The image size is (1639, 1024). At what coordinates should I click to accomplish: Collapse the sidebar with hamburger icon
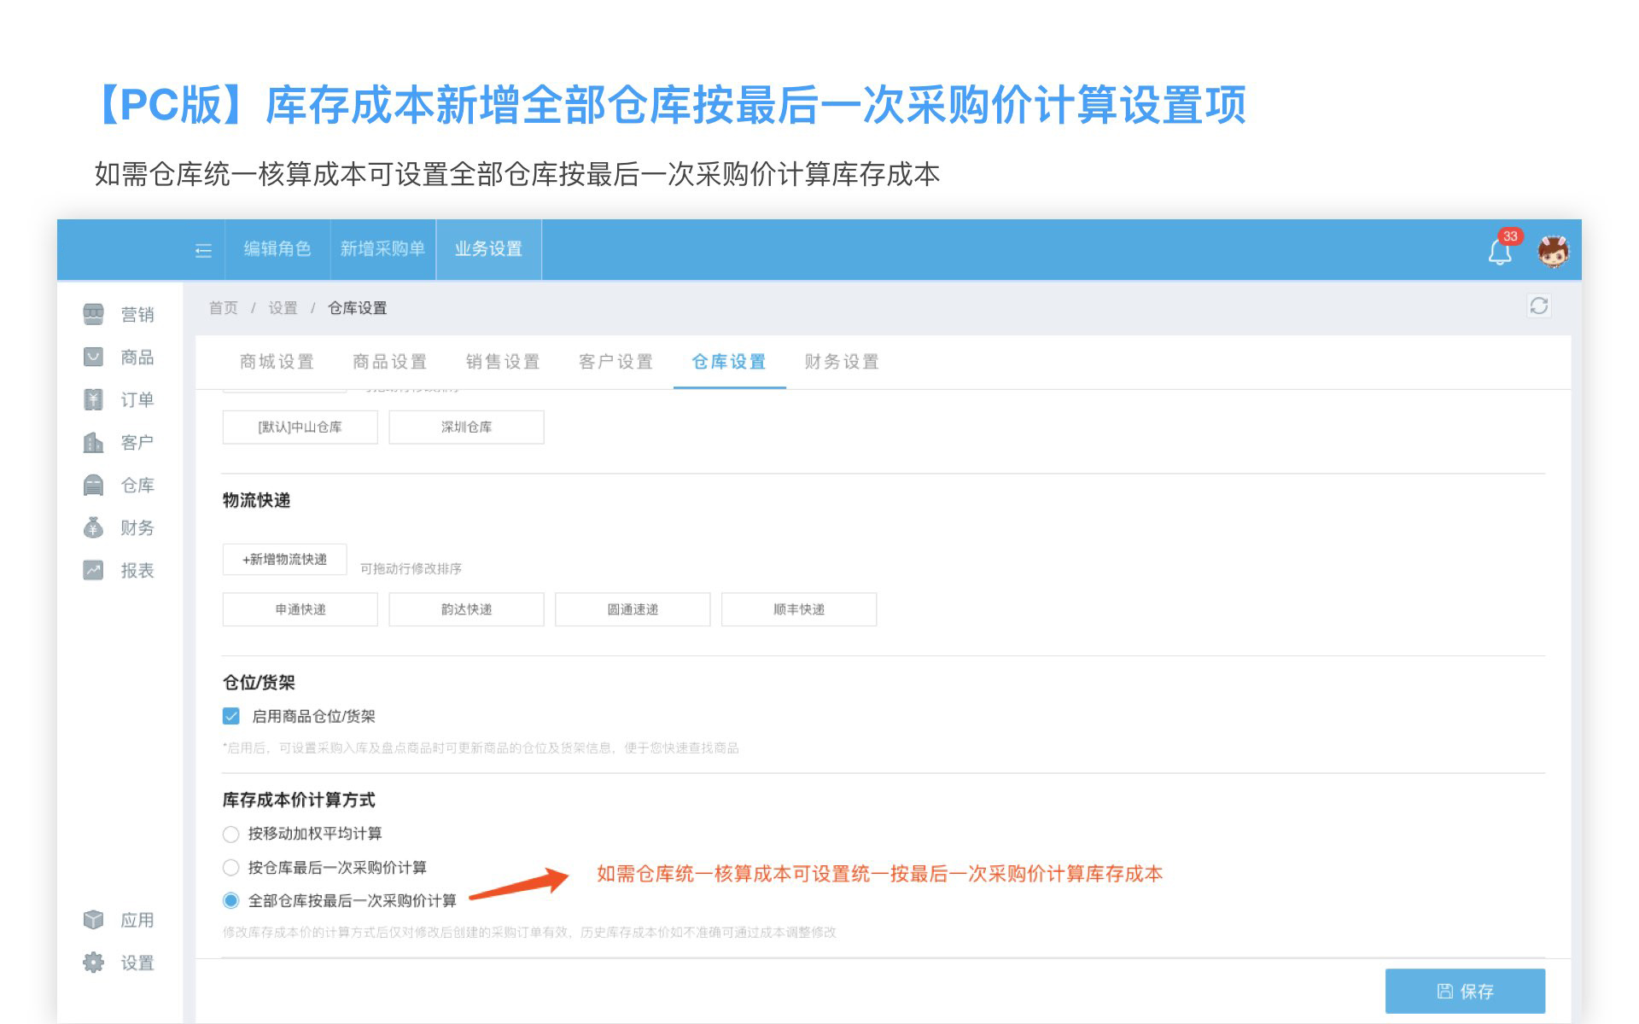[203, 250]
